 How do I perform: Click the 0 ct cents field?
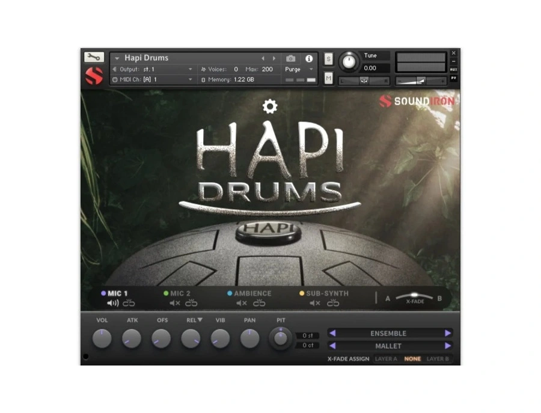click(307, 346)
